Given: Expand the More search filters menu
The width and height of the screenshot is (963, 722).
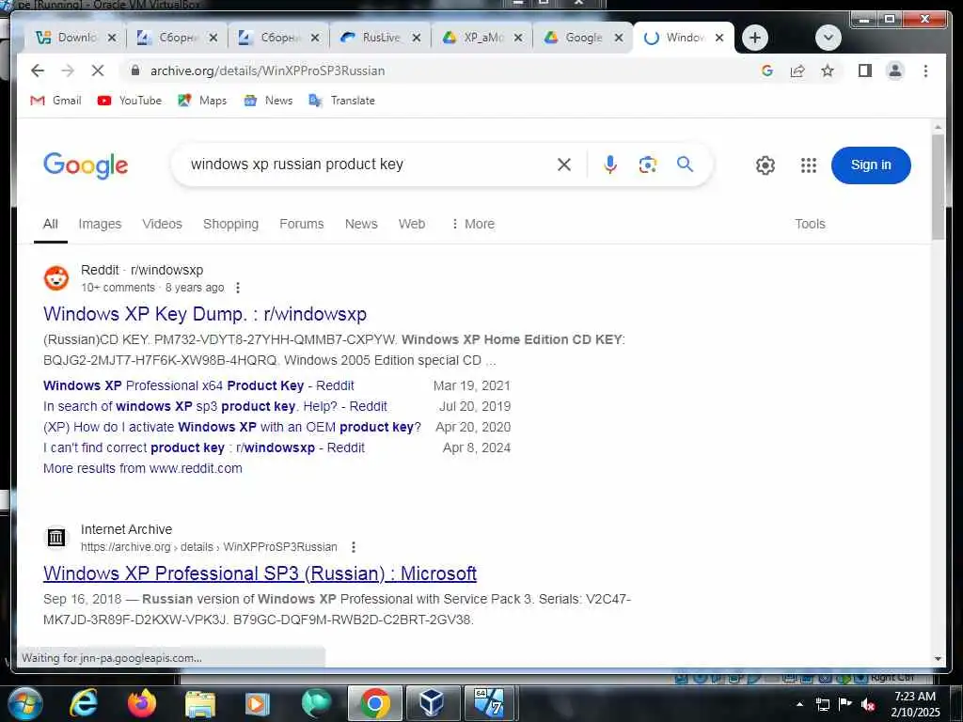Looking at the screenshot, I should coord(472,224).
